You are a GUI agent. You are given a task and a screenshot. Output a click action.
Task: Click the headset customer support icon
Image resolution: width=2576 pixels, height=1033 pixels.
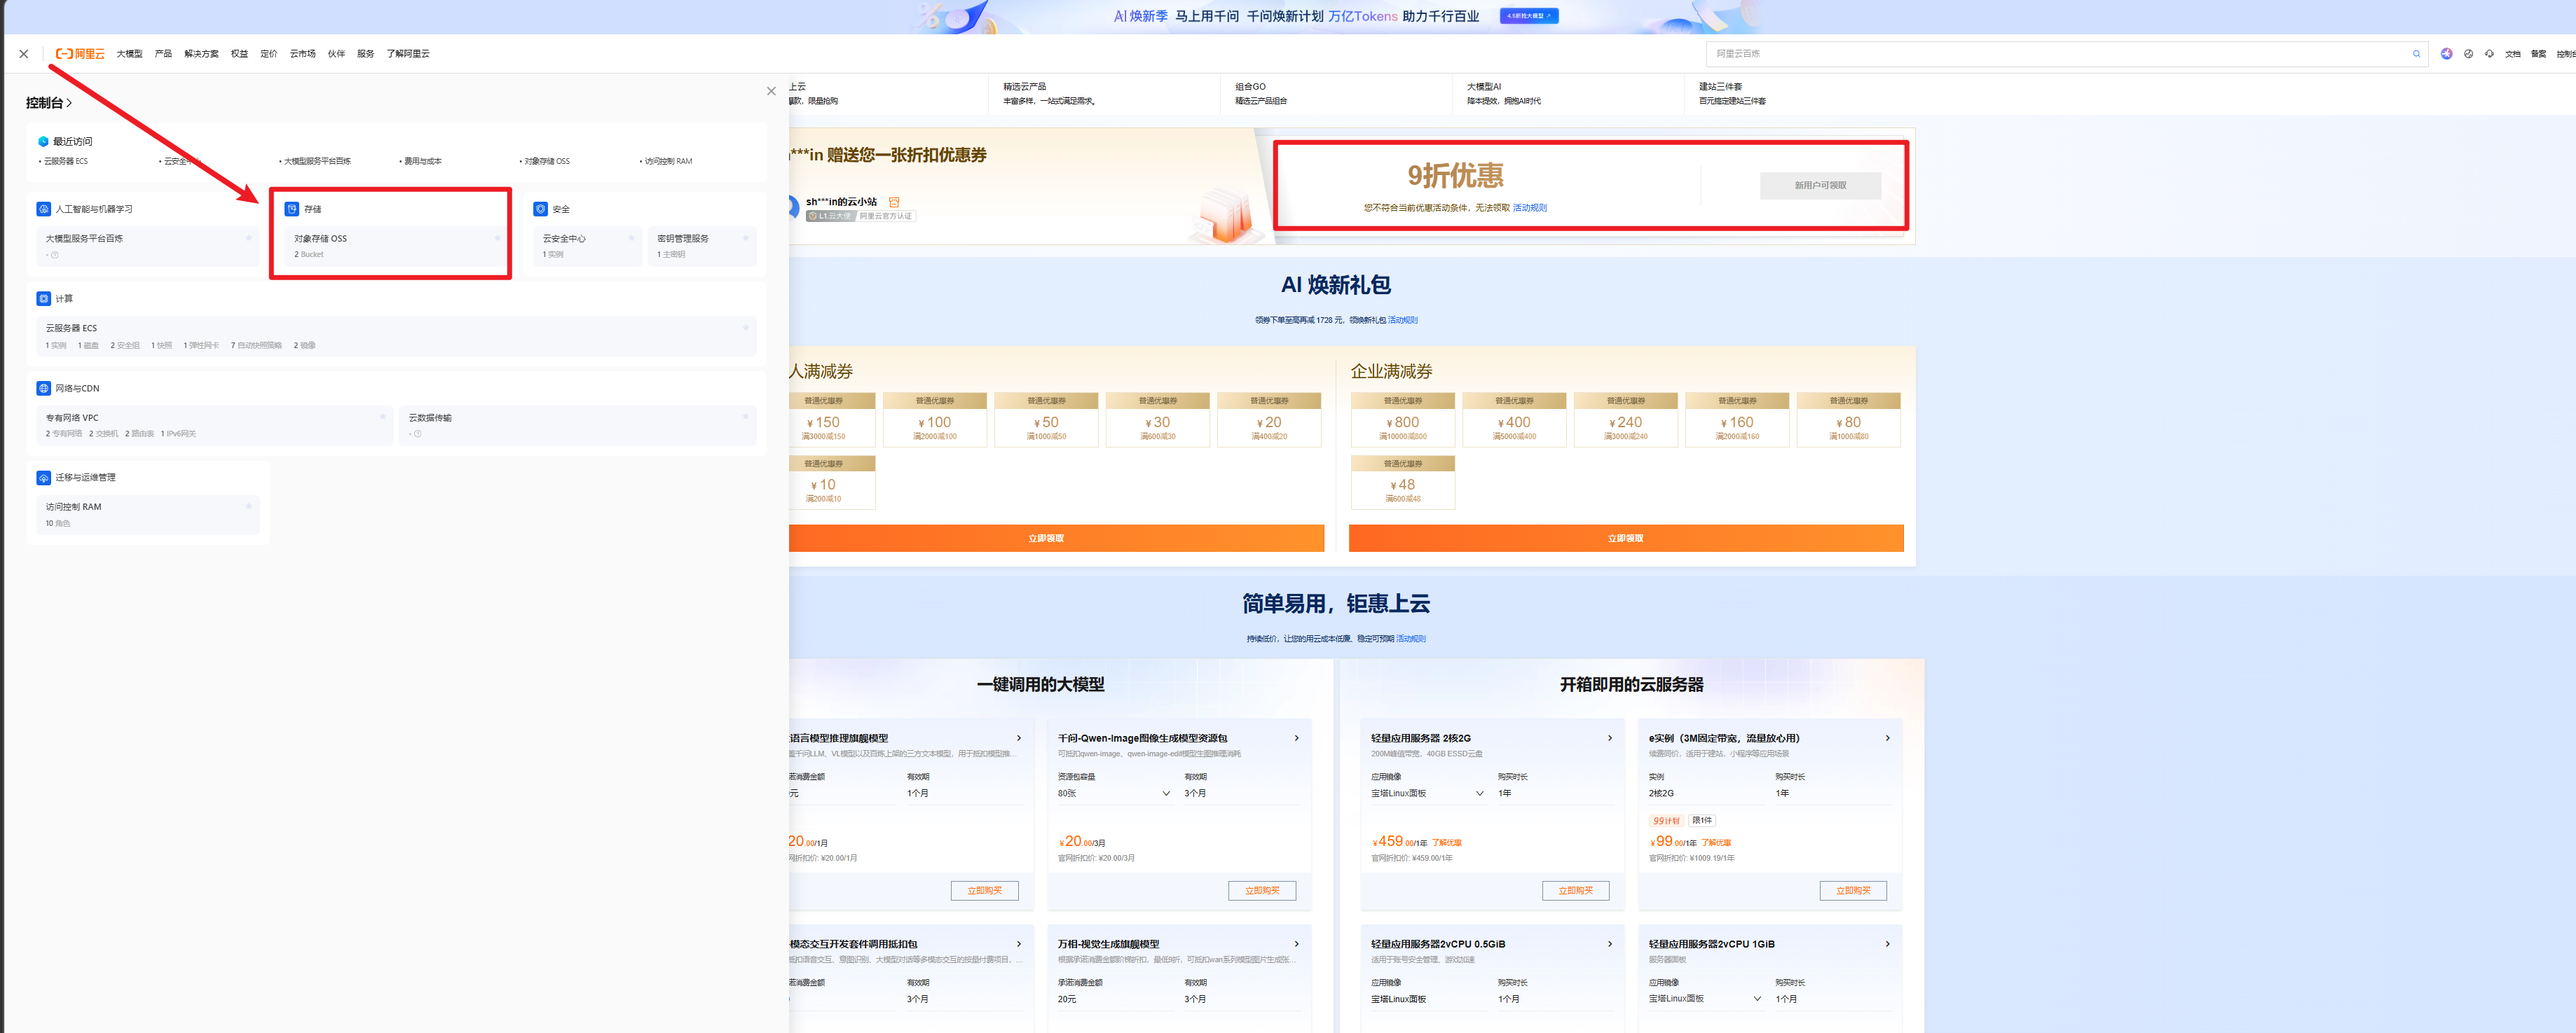[x=2489, y=54]
